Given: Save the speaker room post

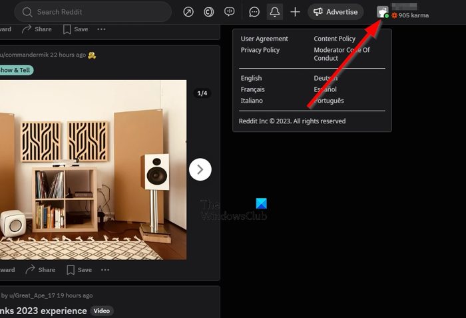Looking at the screenshot, I should click(79, 270).
